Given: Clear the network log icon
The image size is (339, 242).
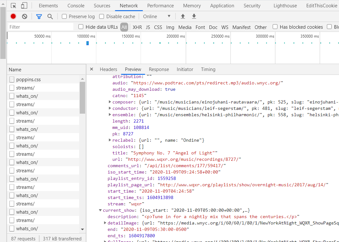Looking at the screenshot, I should pos(25,17).
